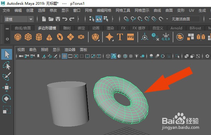Viewport: 211px width, 135px height.
Task: Open the shelf settings gear icon
Action: pyautogui.click(x=7, y=39)
